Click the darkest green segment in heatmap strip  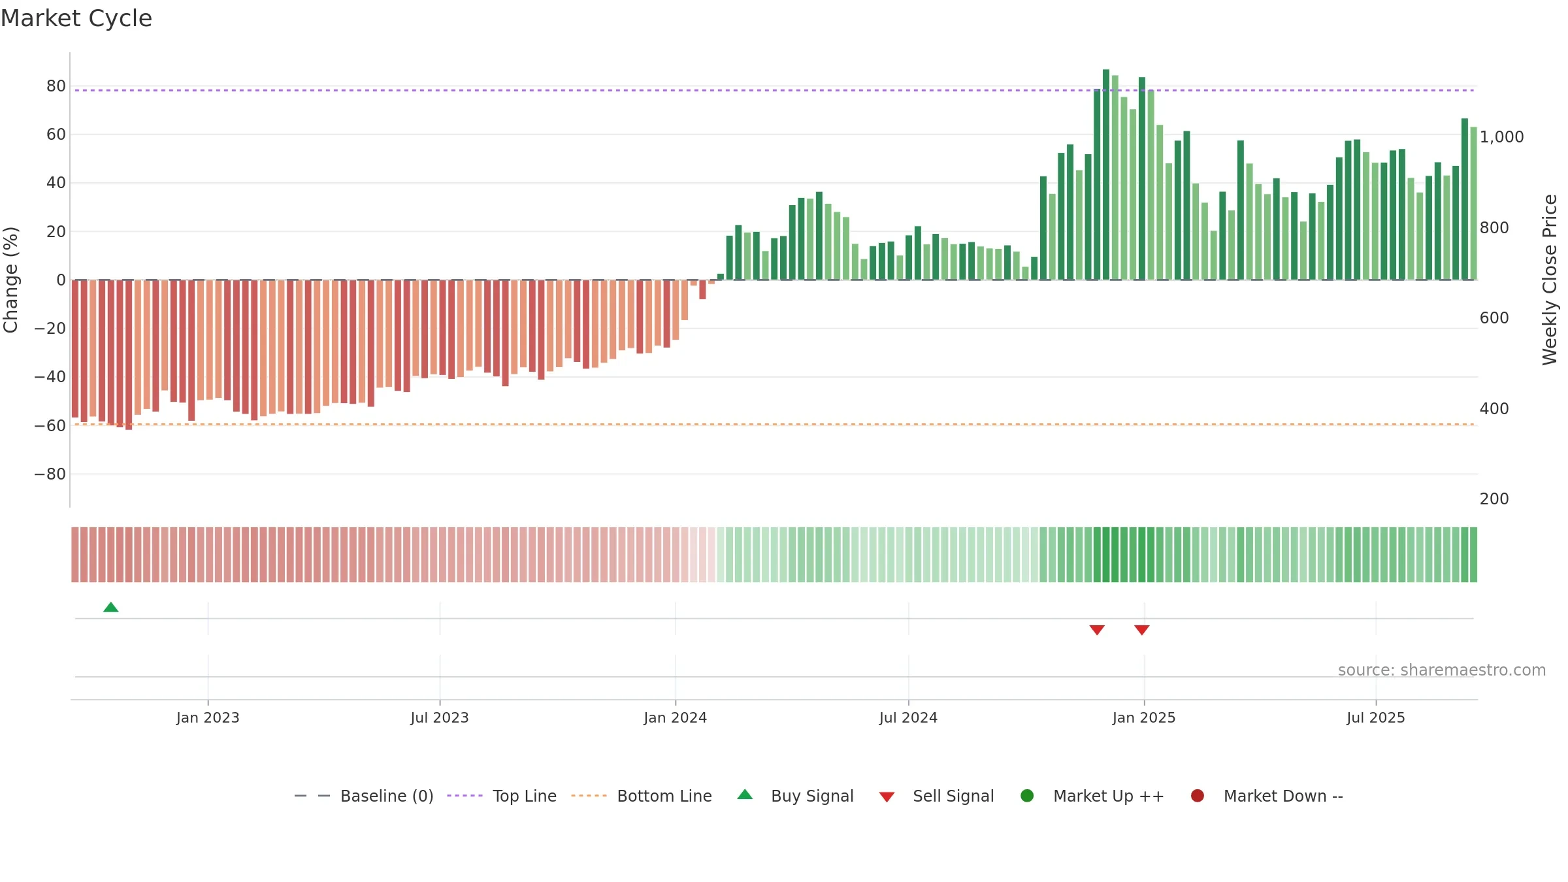[x=1106, y=555]
